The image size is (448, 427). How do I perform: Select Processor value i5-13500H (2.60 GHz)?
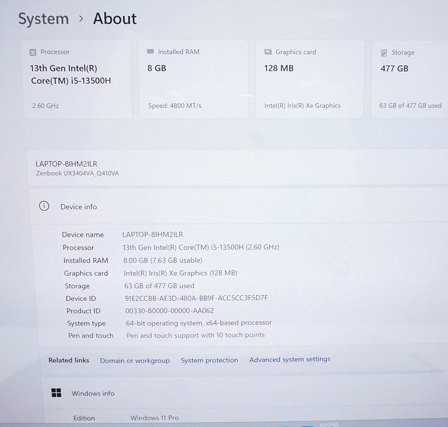tap(201, 247)
